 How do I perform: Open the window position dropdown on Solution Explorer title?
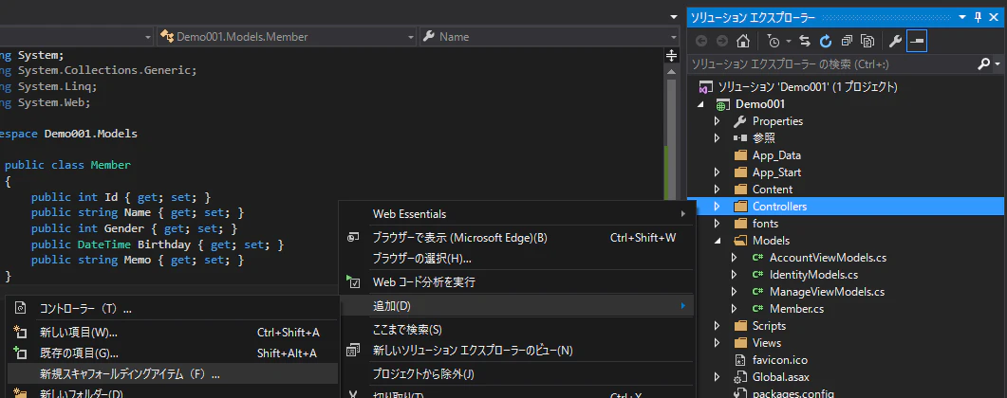coord(962,17)
